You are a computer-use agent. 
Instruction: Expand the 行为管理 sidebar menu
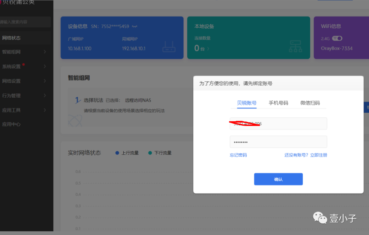pos(25,96)
